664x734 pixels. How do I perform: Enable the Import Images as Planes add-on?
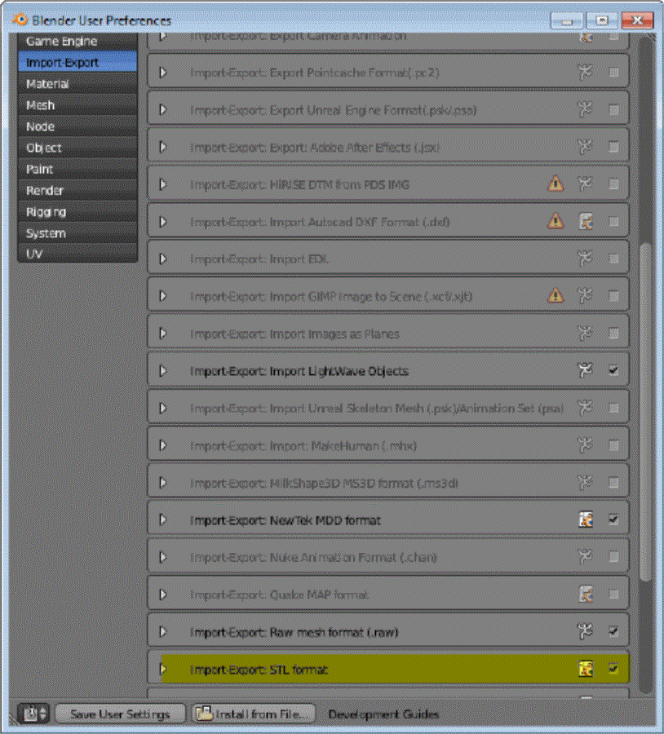pyautogui.click(x=613, y=333)
